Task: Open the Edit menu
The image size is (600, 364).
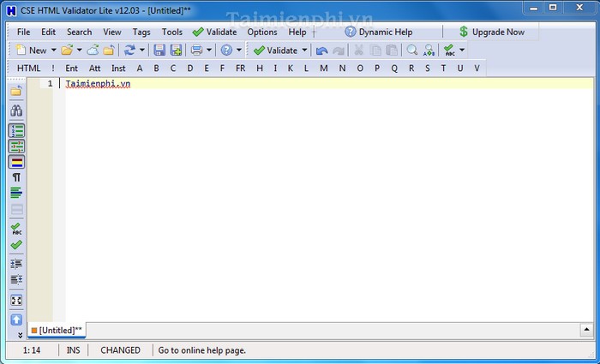Action: pyautogui.click(x=49, y=33)
